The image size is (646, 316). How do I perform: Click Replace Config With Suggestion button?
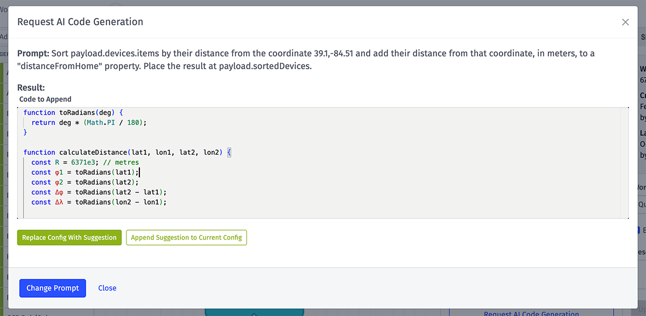click(x=69, y=238)
